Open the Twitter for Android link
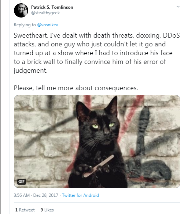The width and height of the screenshot is (188, 214). point(80,195)
